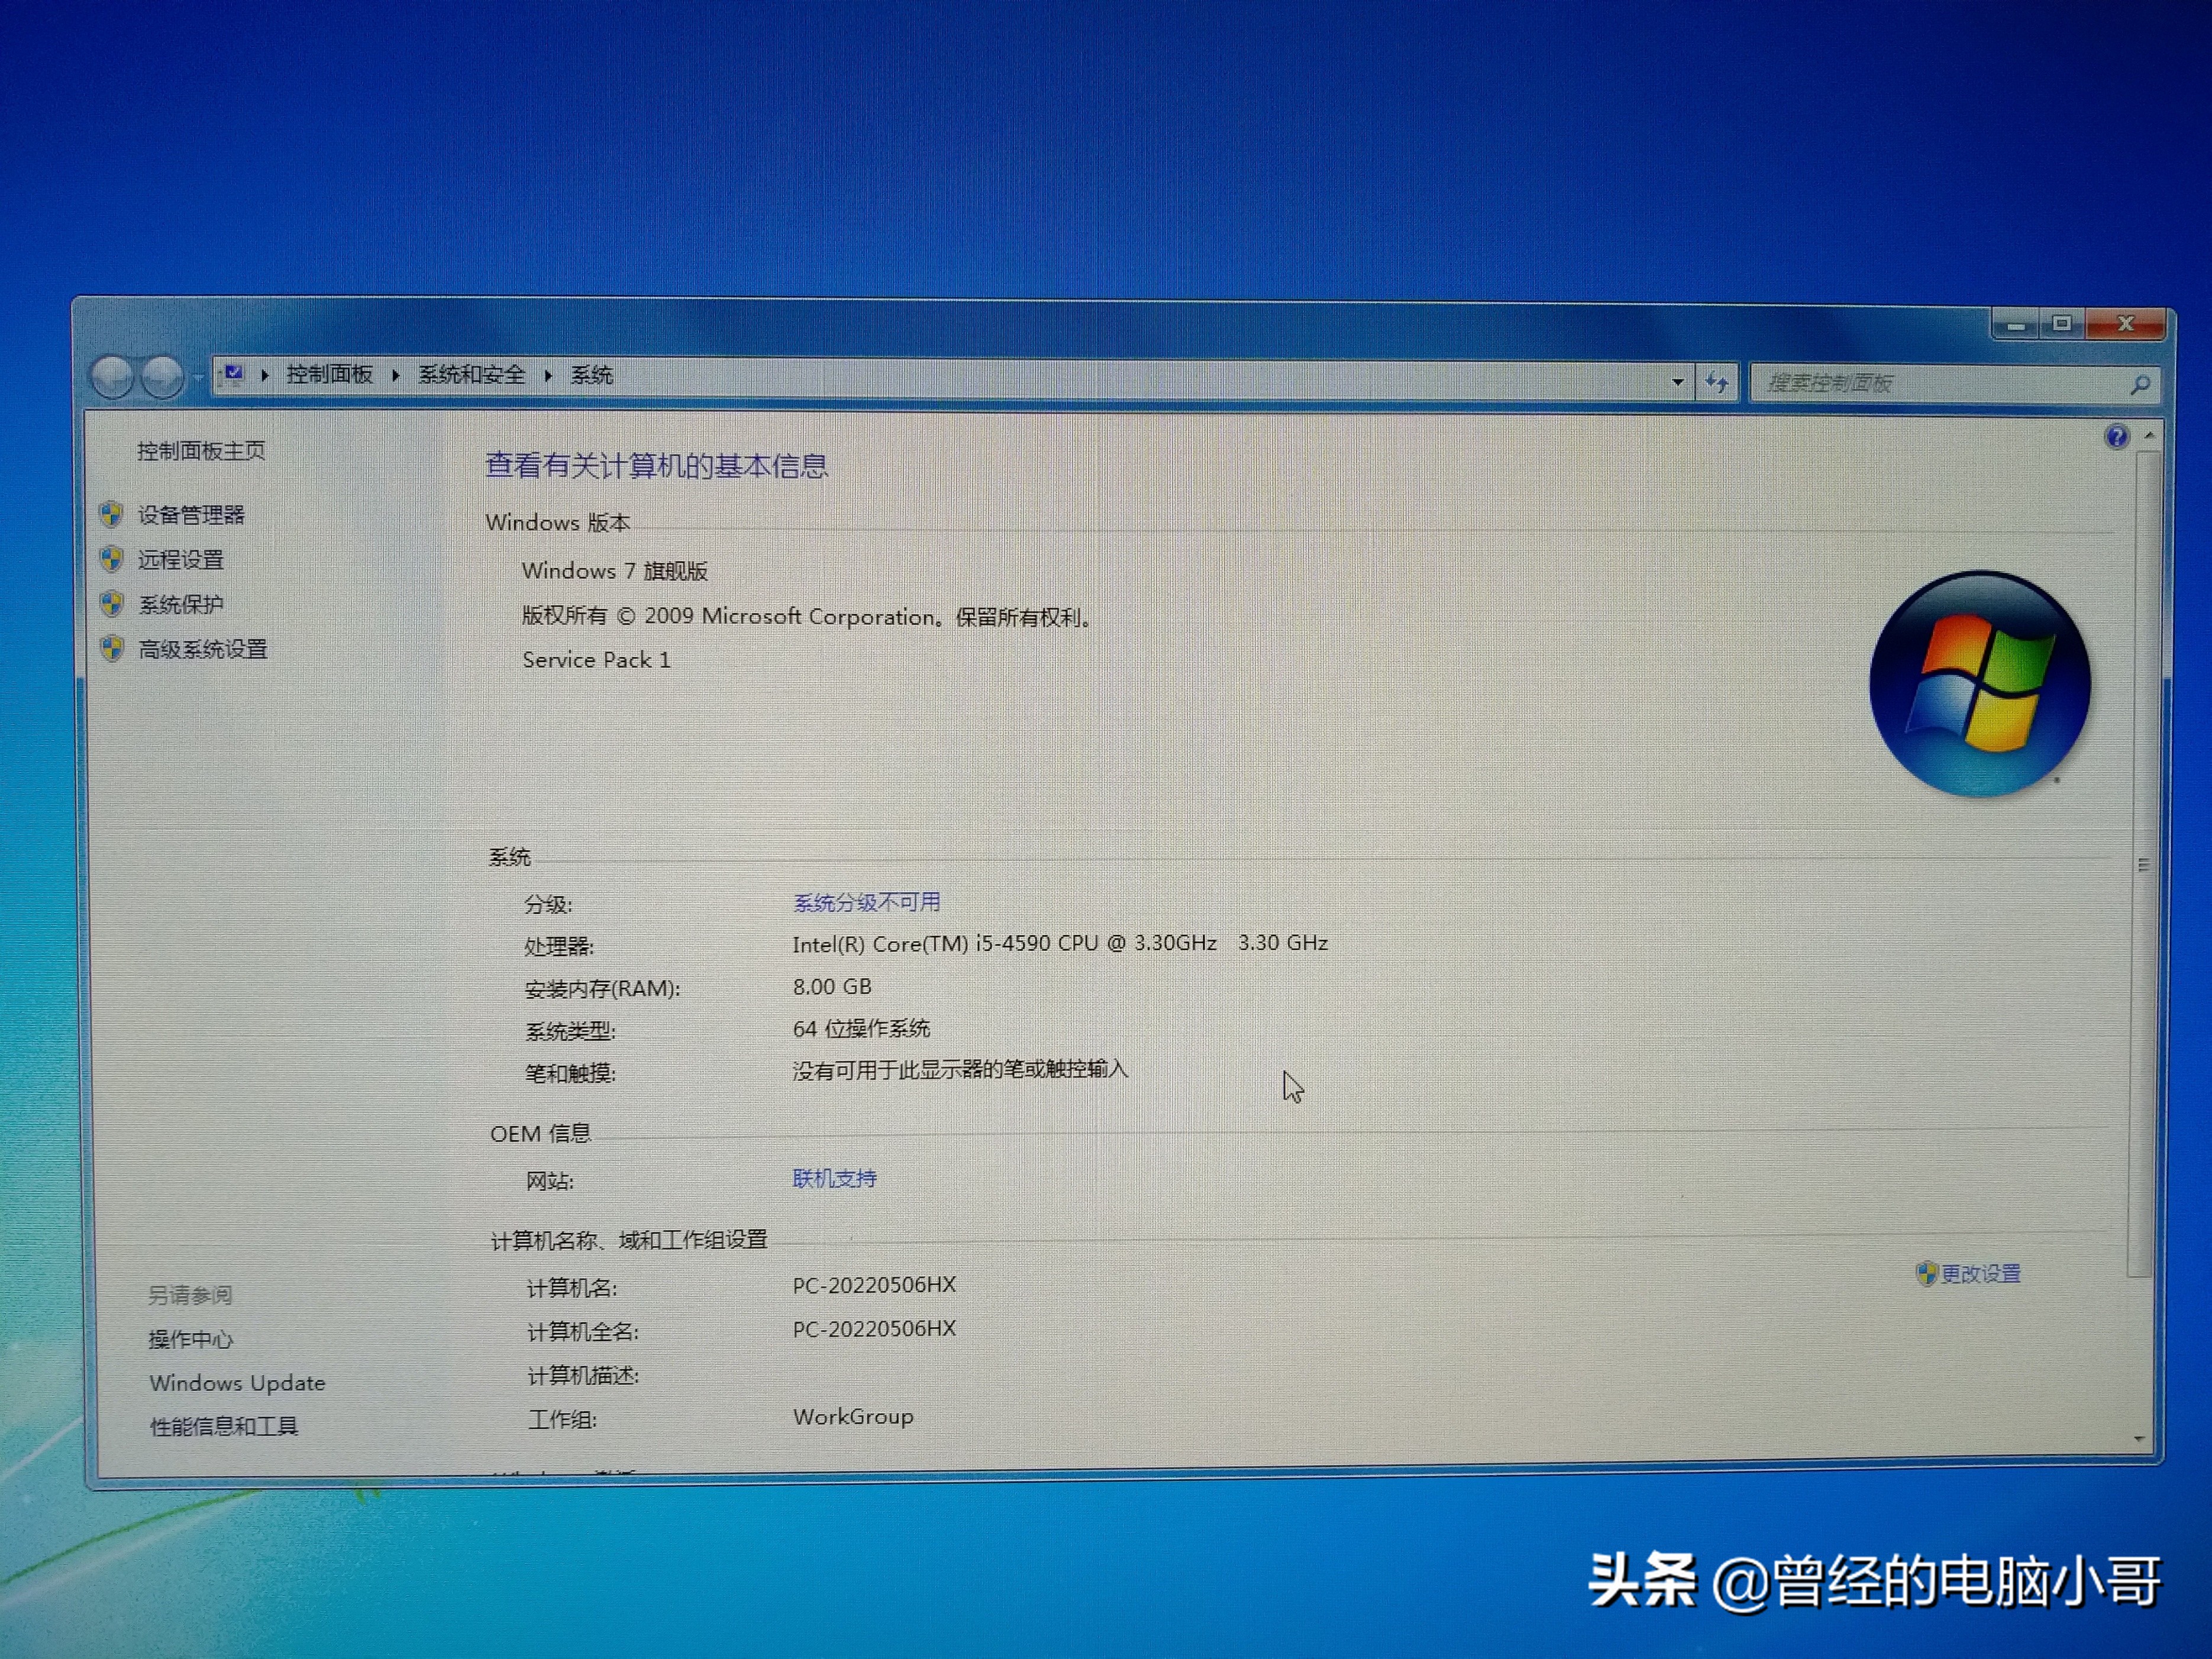The width and height of the screenshot is (2212, 1659).
Task: Open 设备管理器 from the sidebar
Action: pyautogui.click(x=191, y=515)
